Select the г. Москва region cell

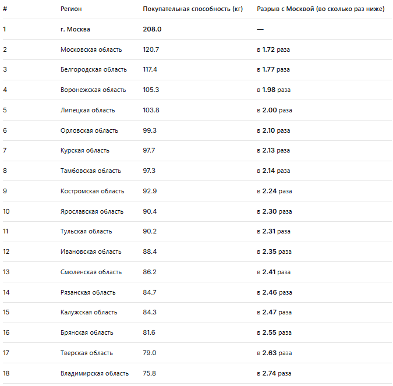tap(75, 29)
